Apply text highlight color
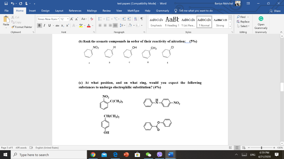The height and width of the screenshot is (159, 284). pos(81,26)
